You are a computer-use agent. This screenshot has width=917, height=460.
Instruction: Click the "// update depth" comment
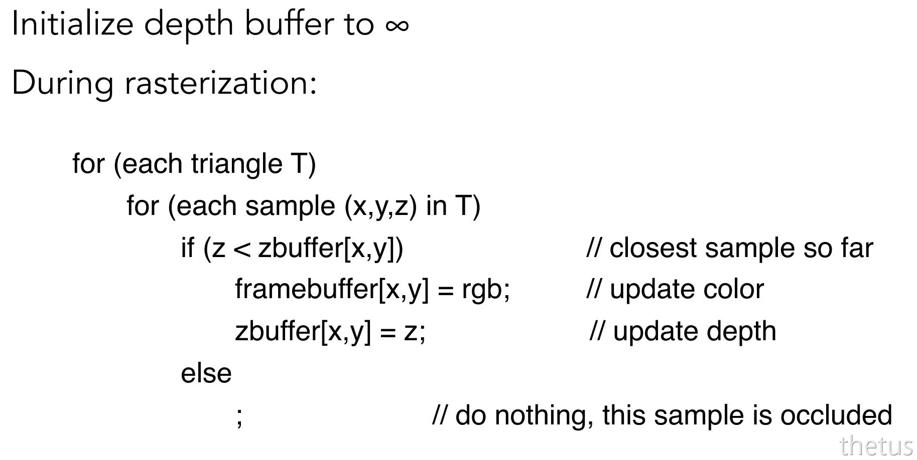point(683,332)
